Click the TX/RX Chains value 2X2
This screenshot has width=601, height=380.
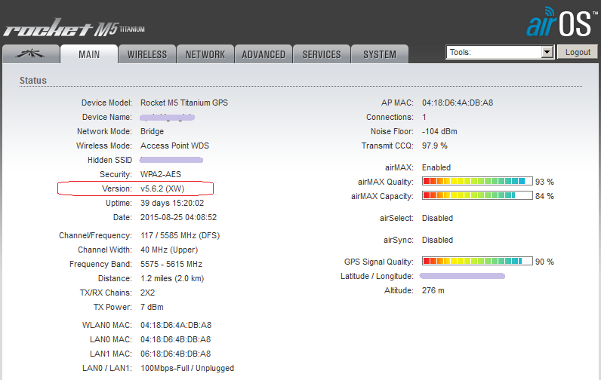(x=147, y=293)
